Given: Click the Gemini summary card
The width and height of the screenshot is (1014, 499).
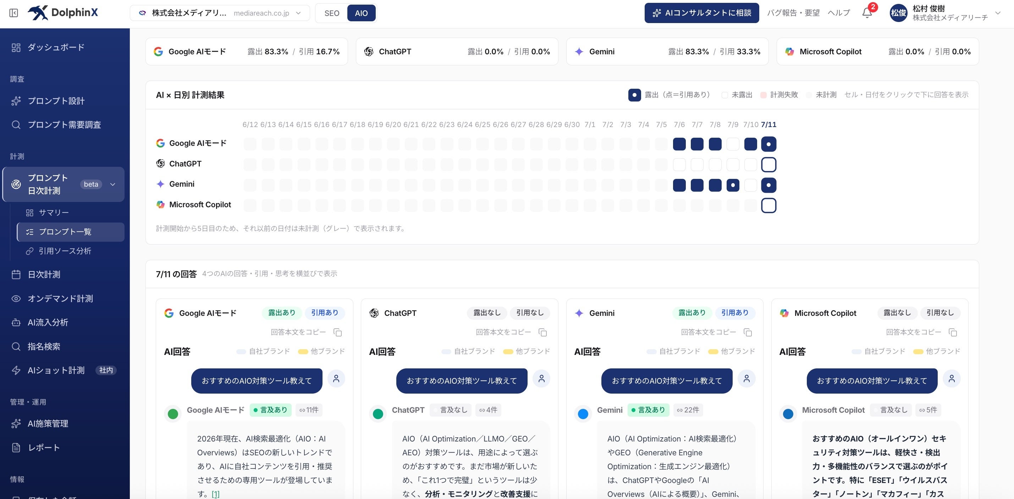Looking at the screenshot, I should 667,51.
